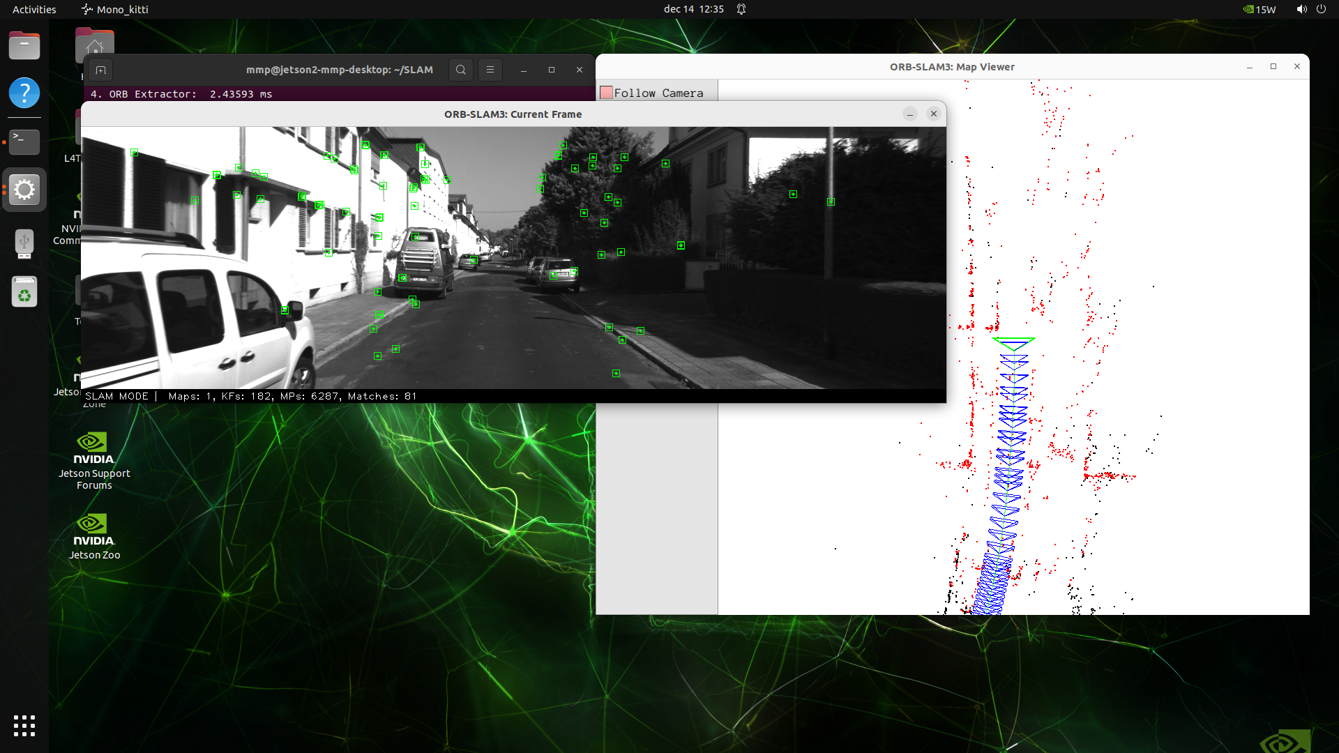Open Settings gear in dock
The height and width of the screenshot is (753, 1339).
(24, 190)
